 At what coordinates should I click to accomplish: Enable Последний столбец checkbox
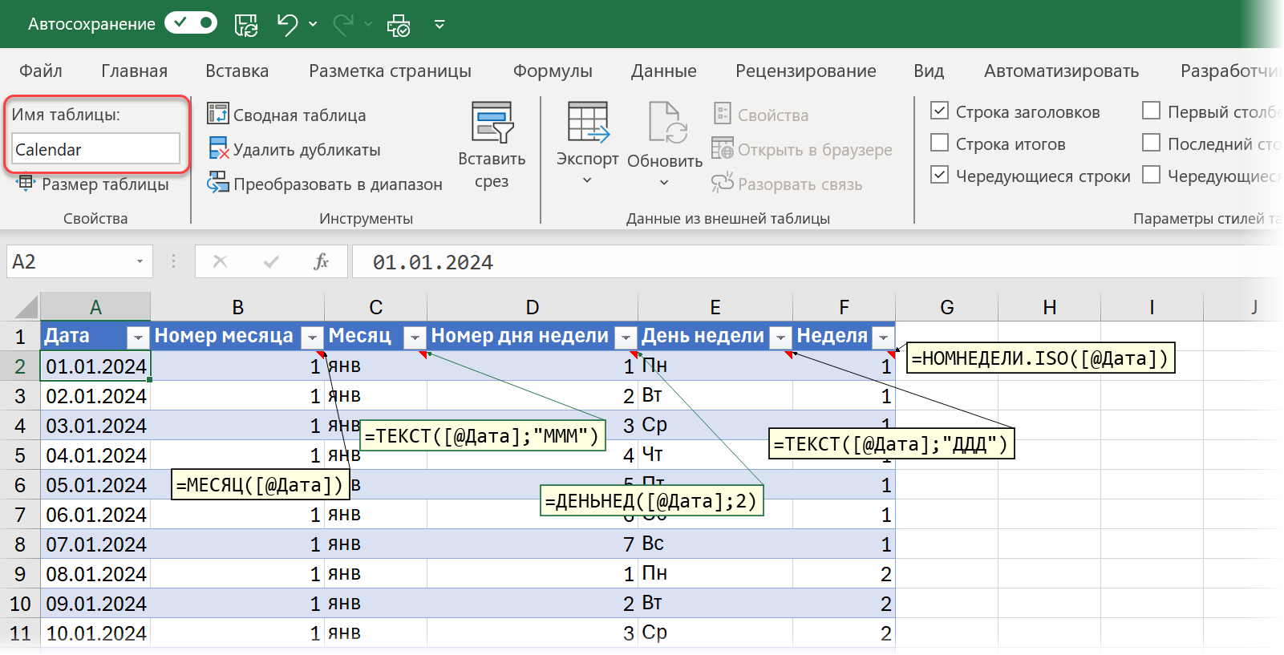[x=1152, y=143]
